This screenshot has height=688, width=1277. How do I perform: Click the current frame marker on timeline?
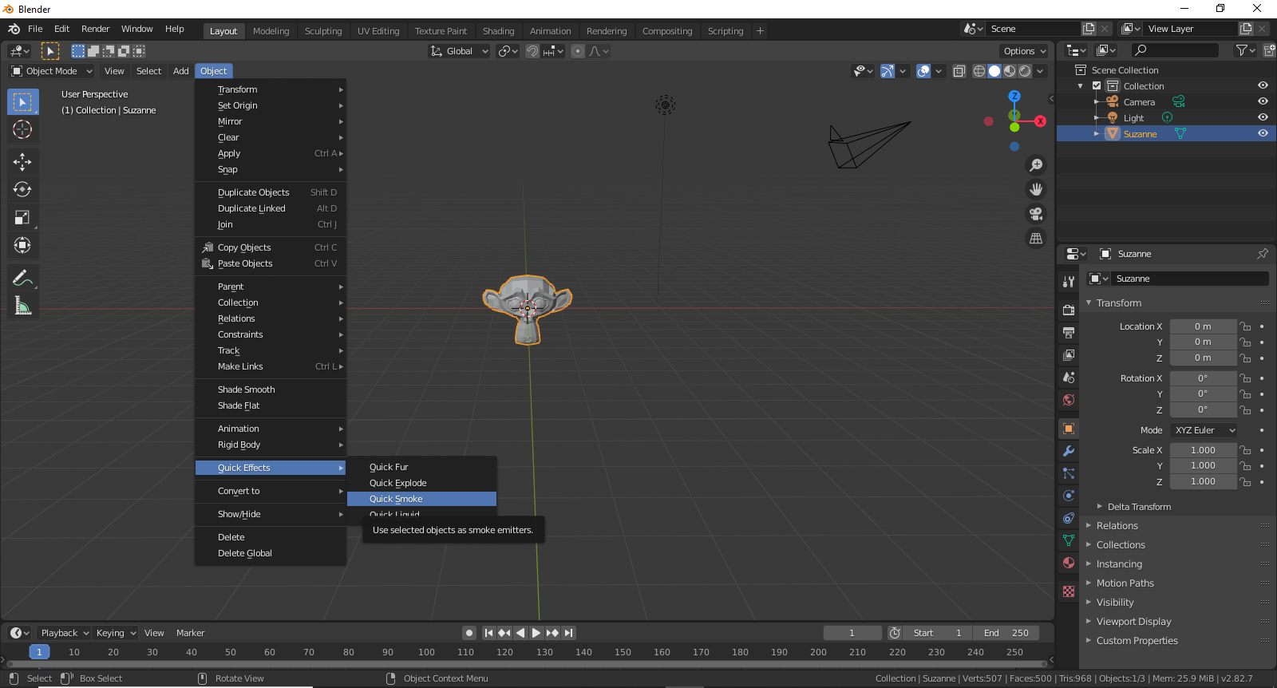coord(39,652)
